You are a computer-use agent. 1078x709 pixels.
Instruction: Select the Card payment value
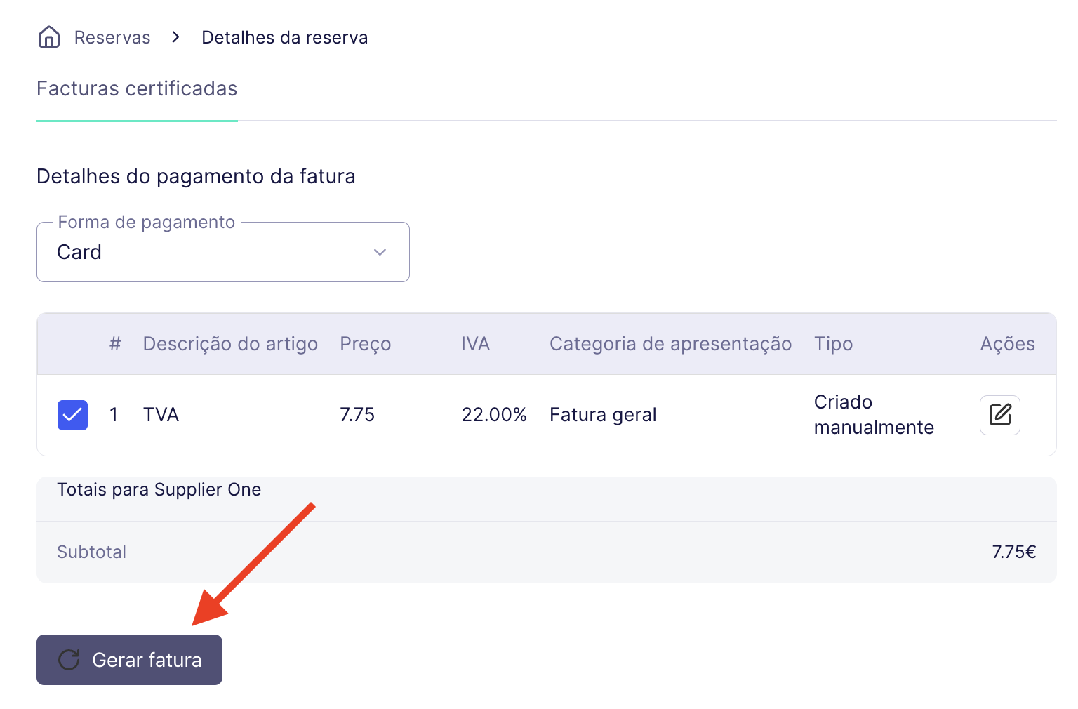coord(79,252)
